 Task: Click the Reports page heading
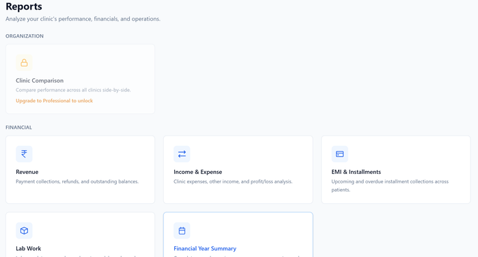pos(24,6)
